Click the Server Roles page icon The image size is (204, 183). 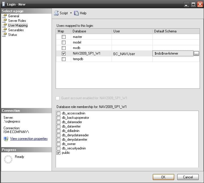4,21
